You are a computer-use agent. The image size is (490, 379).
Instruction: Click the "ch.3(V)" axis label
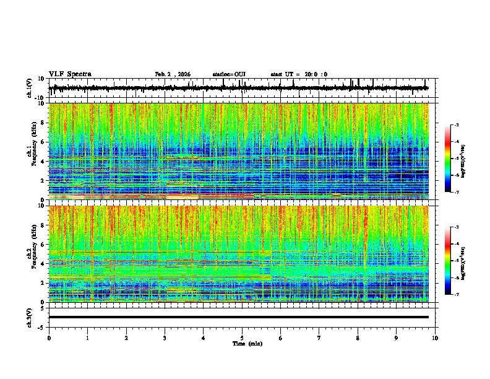(30, 318)
